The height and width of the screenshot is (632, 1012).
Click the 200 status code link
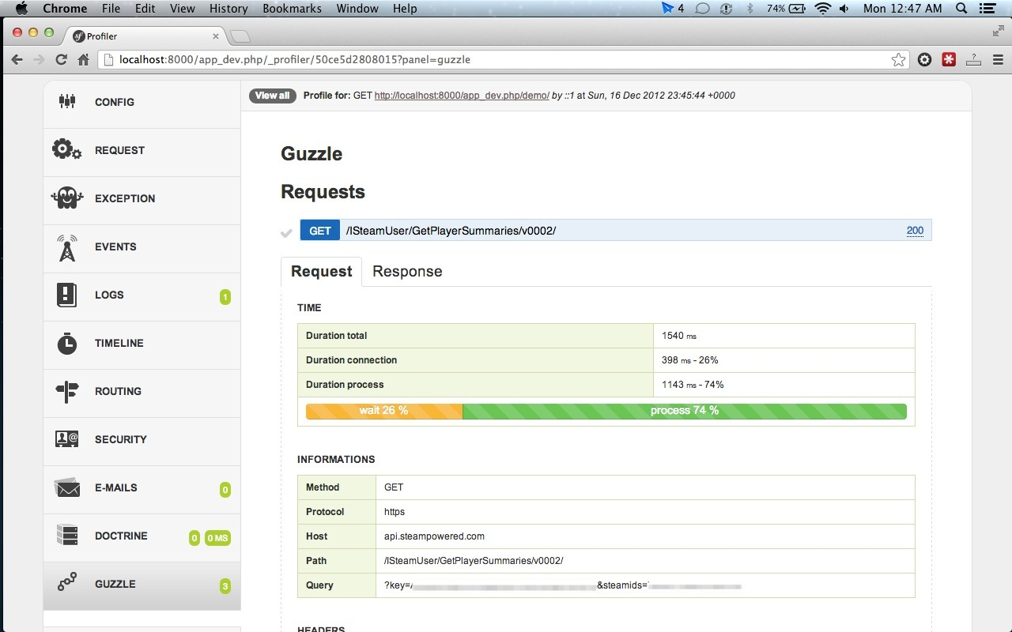[915, 231]
